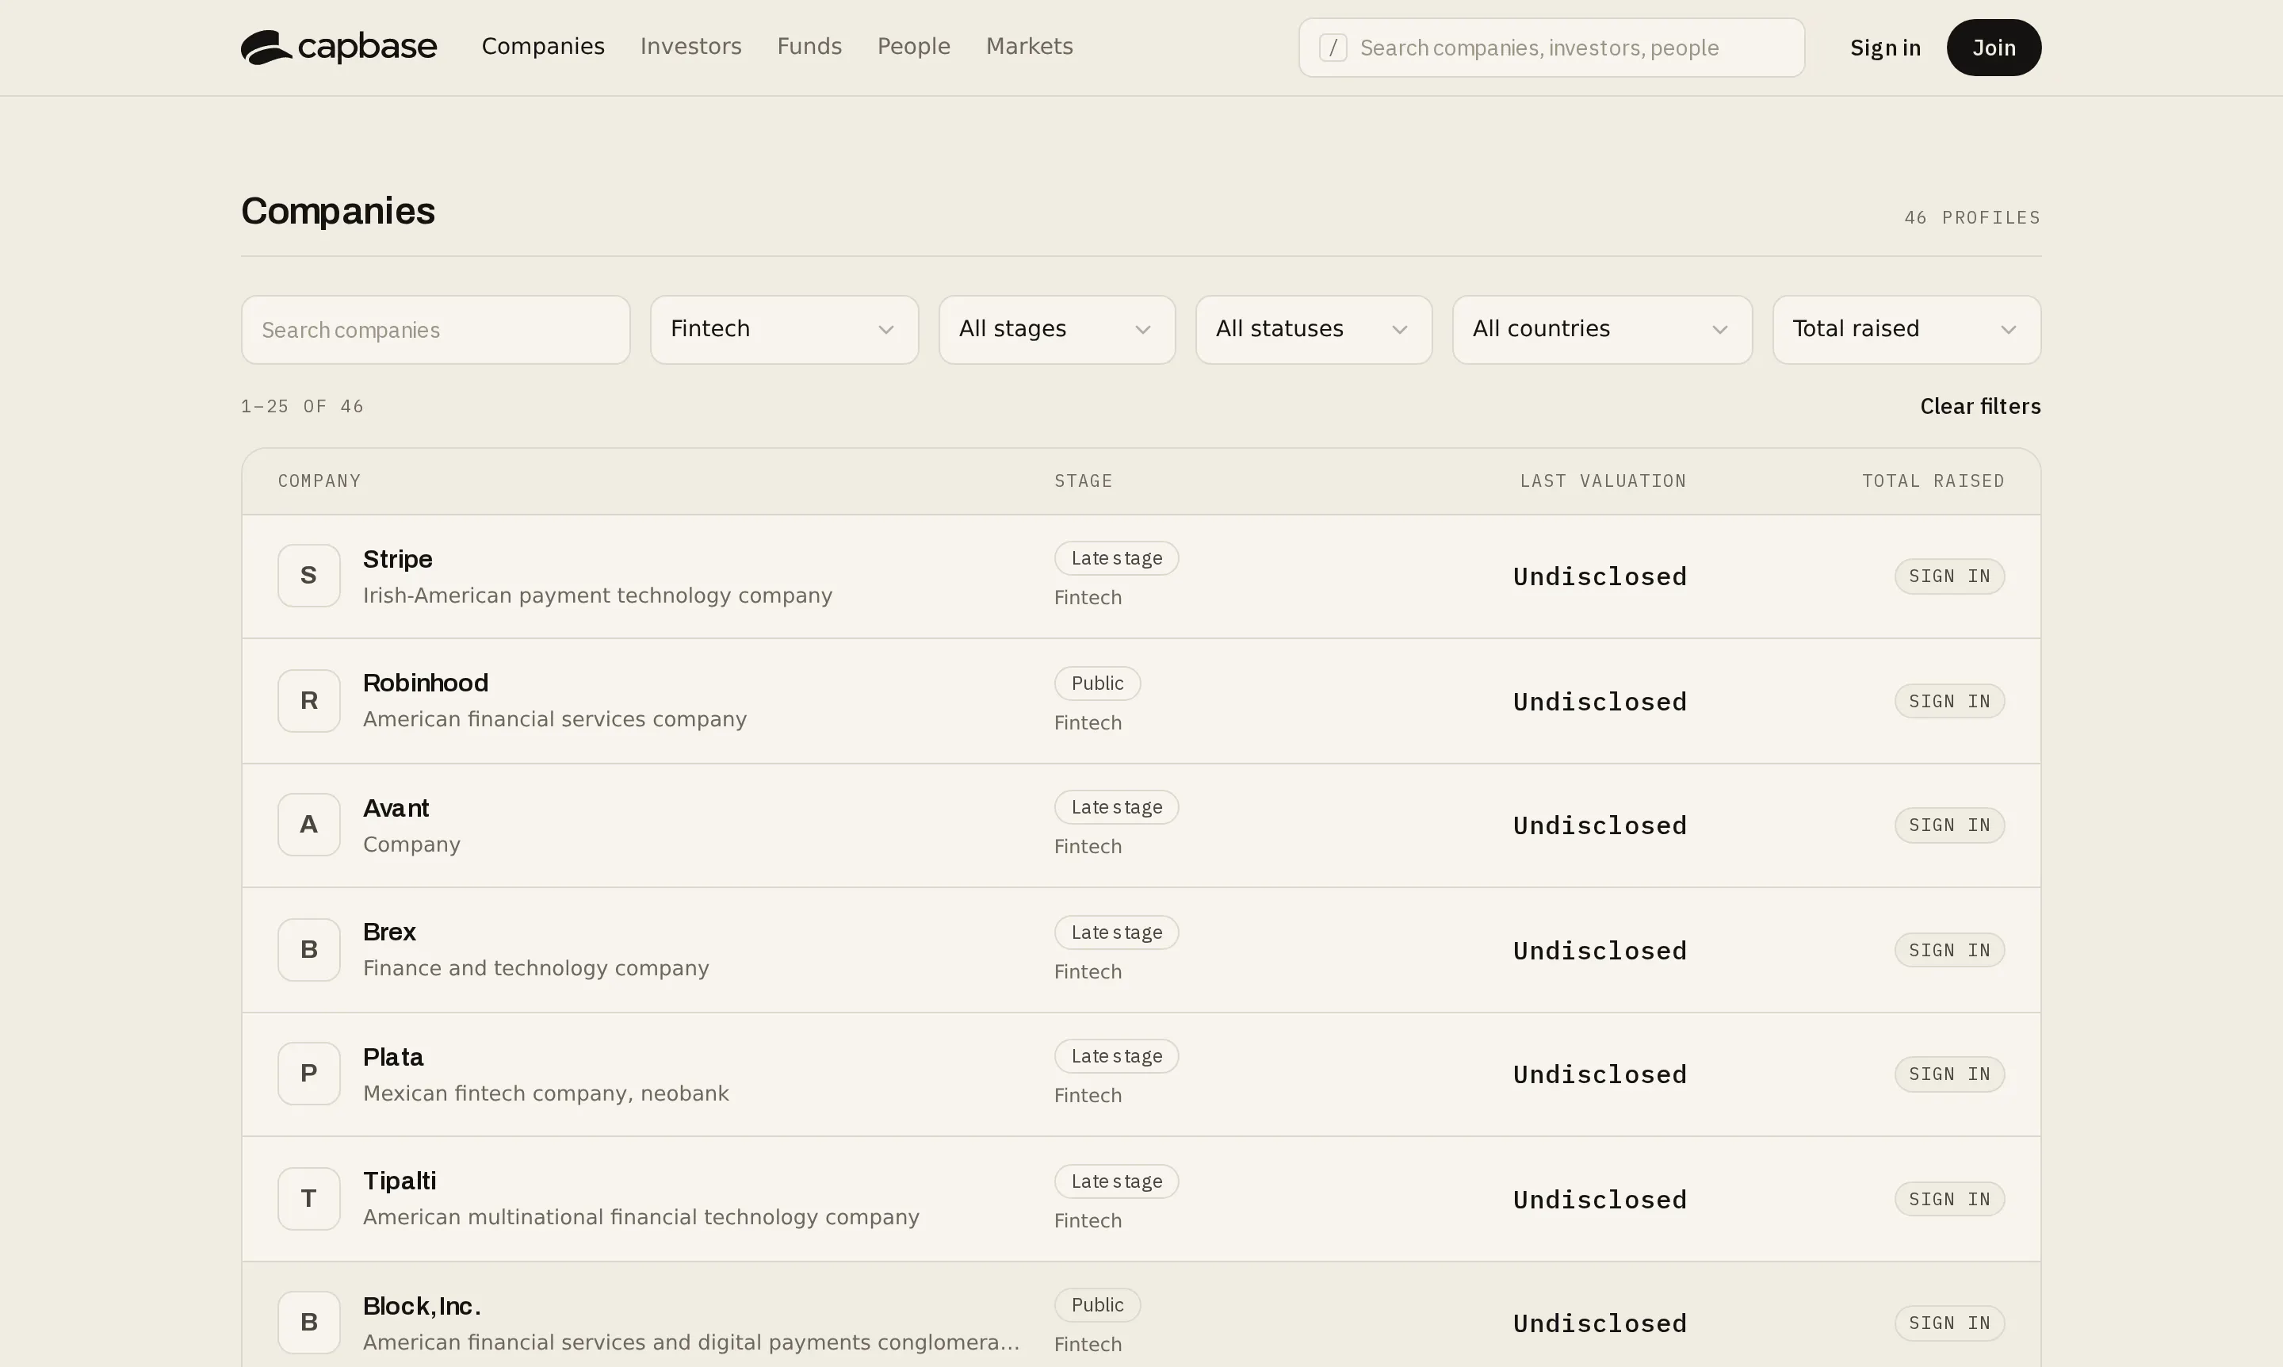This screenshot has width=2283, height=1367.
Task: Click the Robinhood letter avatar
Action: click(309, 701)
